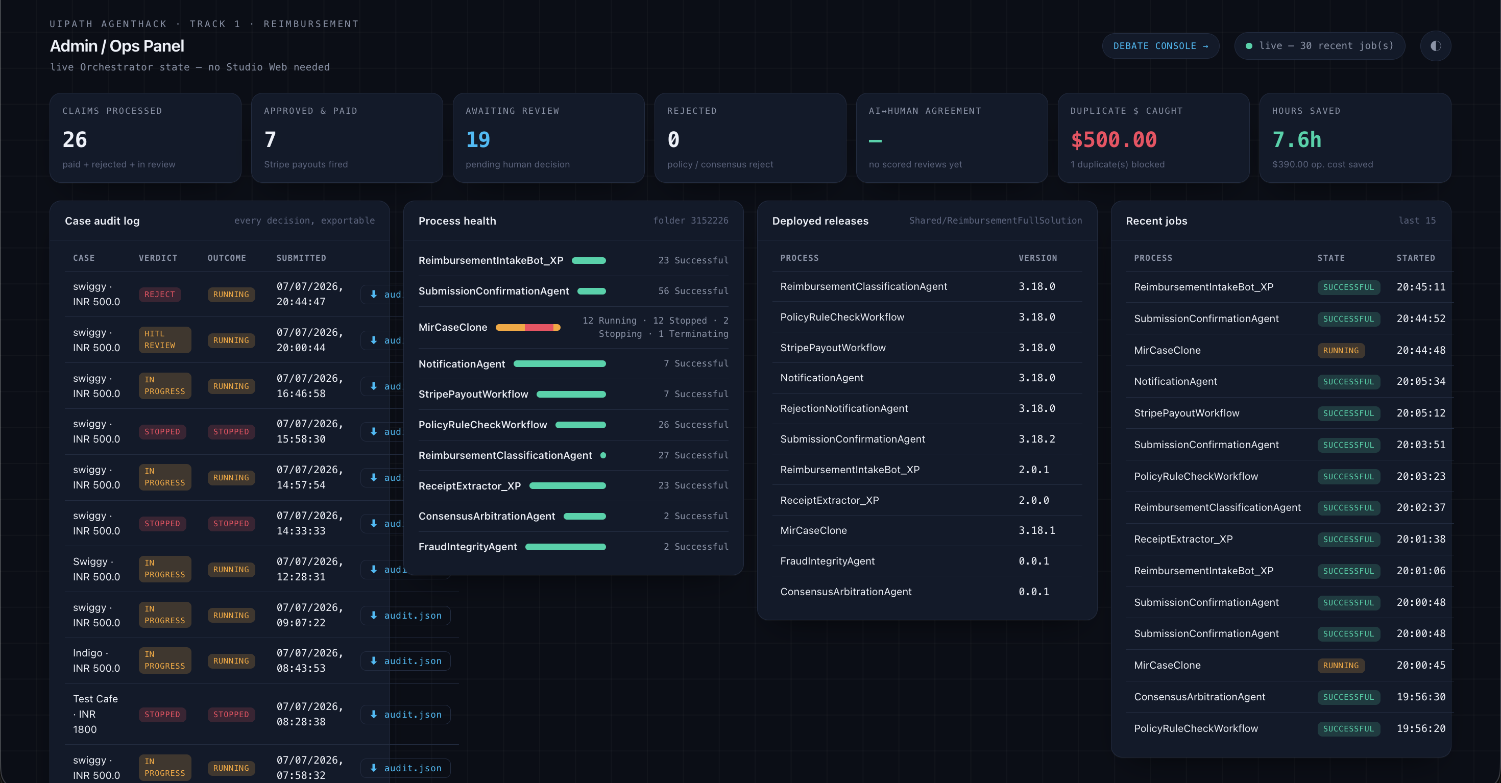Select the REJECT verdict badge
The width and height of the screenshot is (1501, 783).
(160, 294)
